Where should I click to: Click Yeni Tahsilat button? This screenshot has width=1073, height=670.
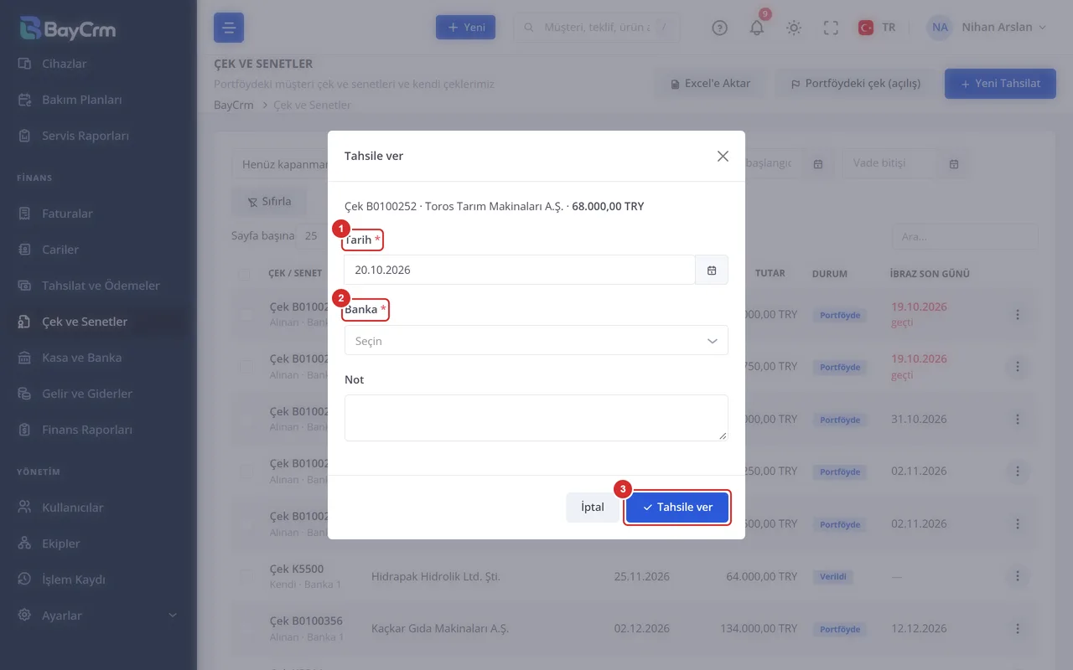[1000, 84]
